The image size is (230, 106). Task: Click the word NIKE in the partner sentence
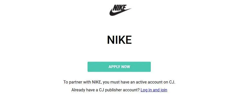96,82
